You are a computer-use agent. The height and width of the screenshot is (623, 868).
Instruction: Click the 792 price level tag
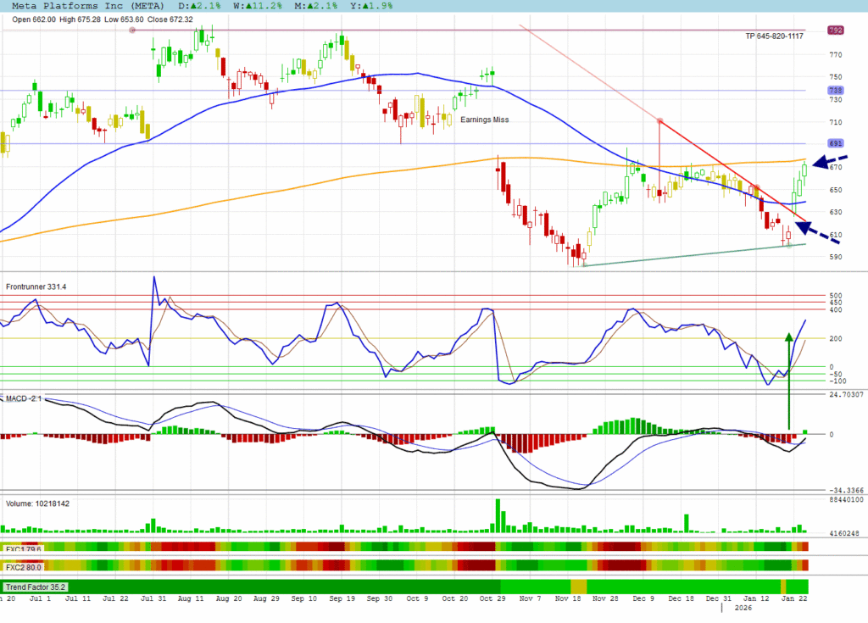pyautogui.click(x=835, y=31)
